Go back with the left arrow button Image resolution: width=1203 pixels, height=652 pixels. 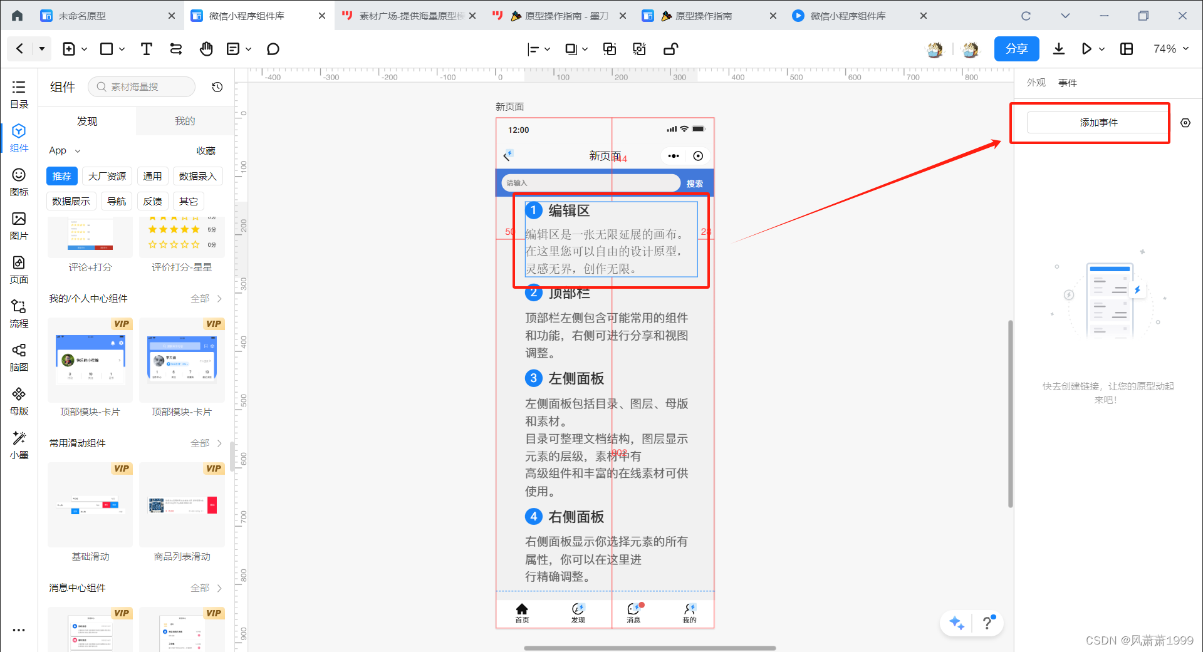click(x=20, y=49)
